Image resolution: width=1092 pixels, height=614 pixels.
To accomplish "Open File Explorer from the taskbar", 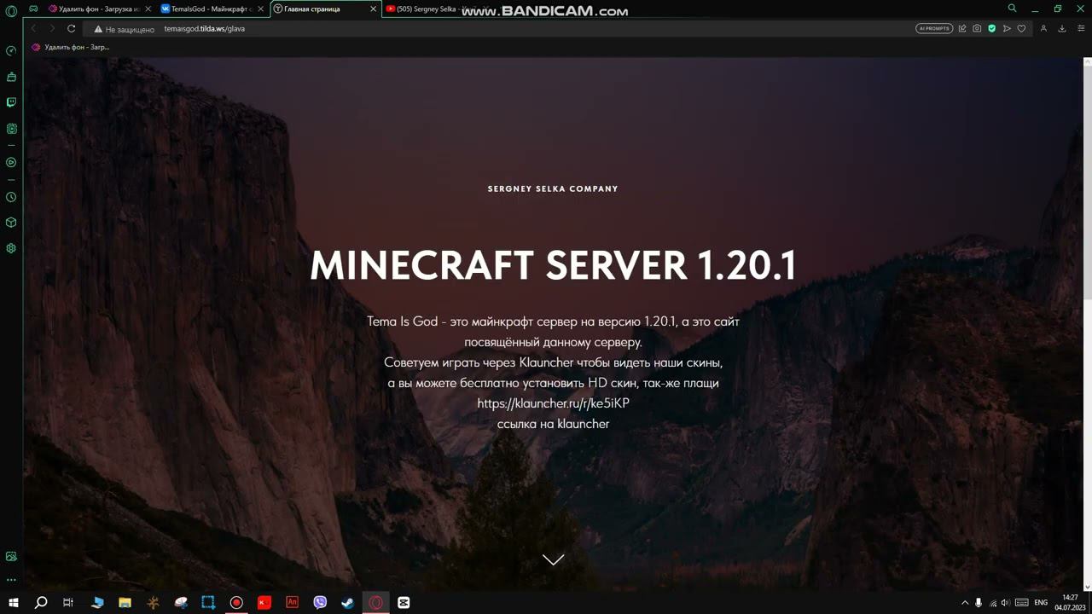I will (x=125, y=603).
